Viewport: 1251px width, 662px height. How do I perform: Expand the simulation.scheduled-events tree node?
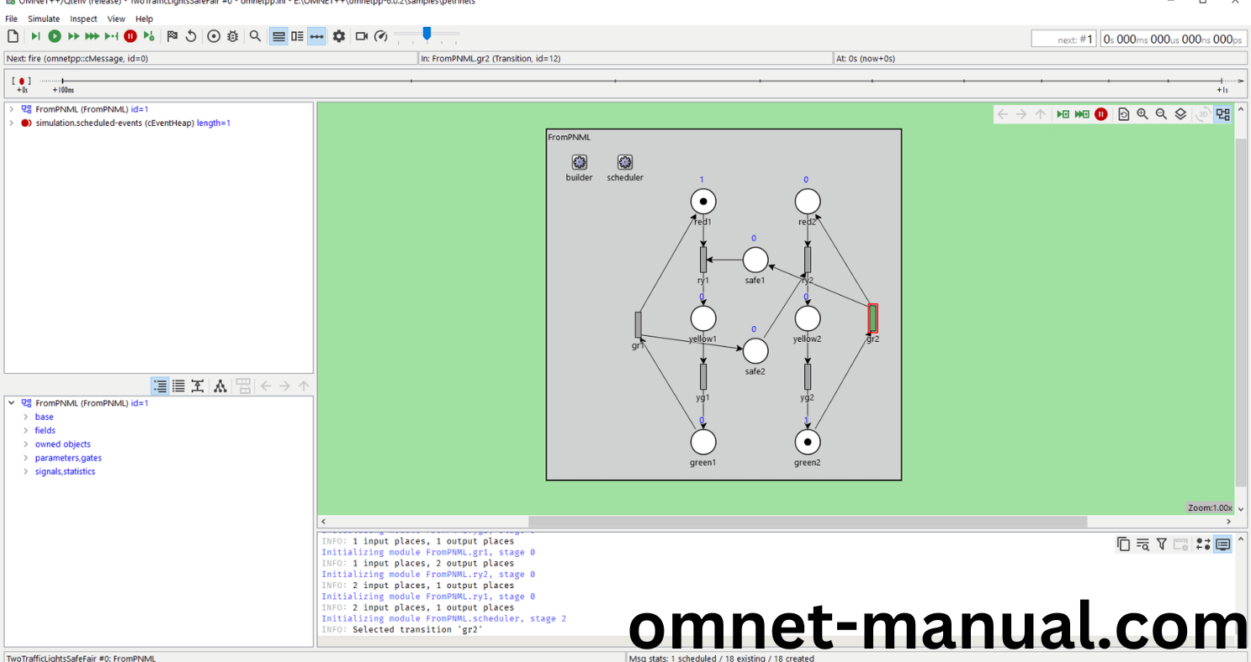click(x=11, y=123)
